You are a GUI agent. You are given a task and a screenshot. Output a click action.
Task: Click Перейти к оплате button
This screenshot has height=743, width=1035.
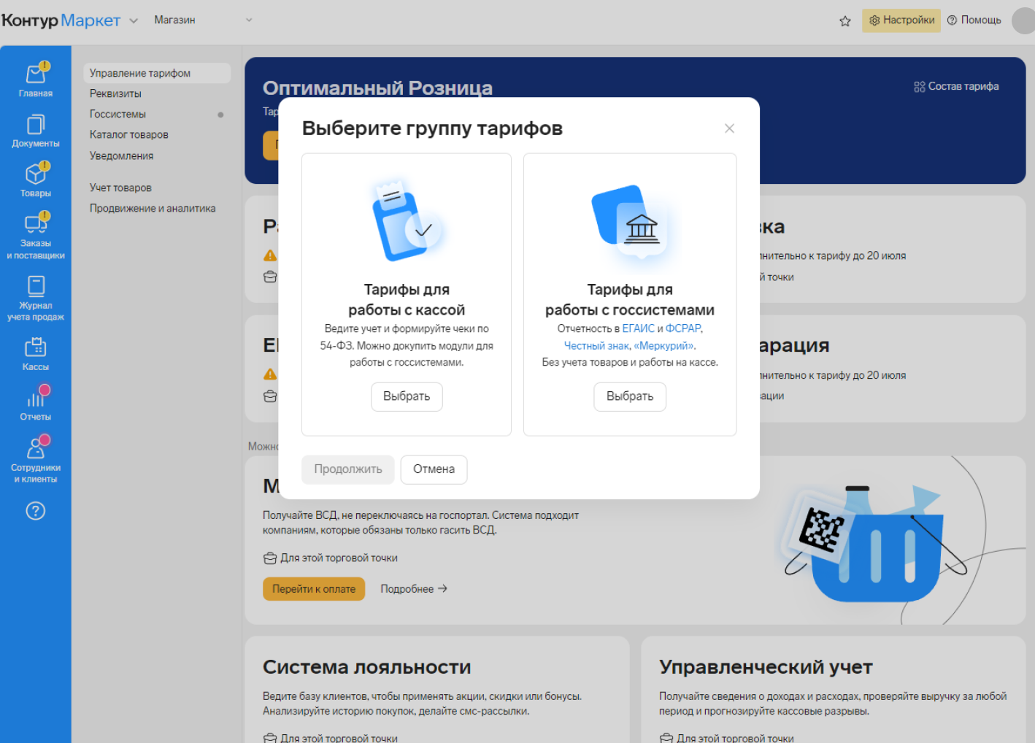(x=314, y=589)
